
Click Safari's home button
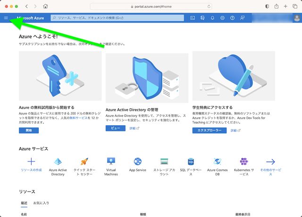click(45, 6)
